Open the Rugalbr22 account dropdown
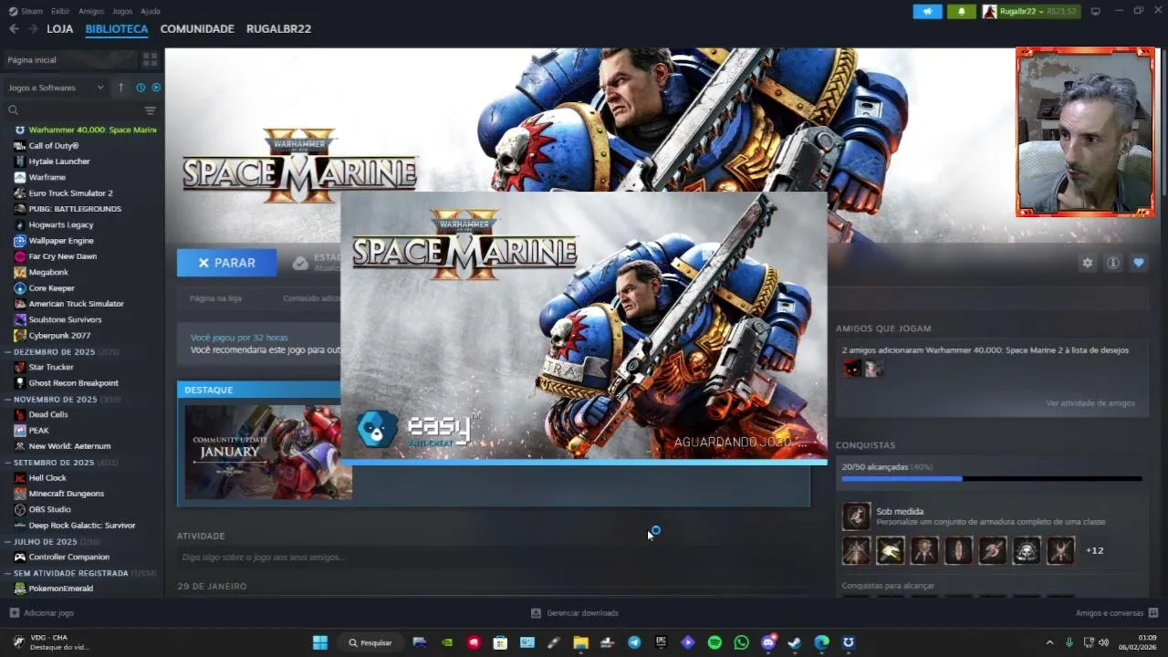1168x657 pixels. click(x=1030, y=11)
